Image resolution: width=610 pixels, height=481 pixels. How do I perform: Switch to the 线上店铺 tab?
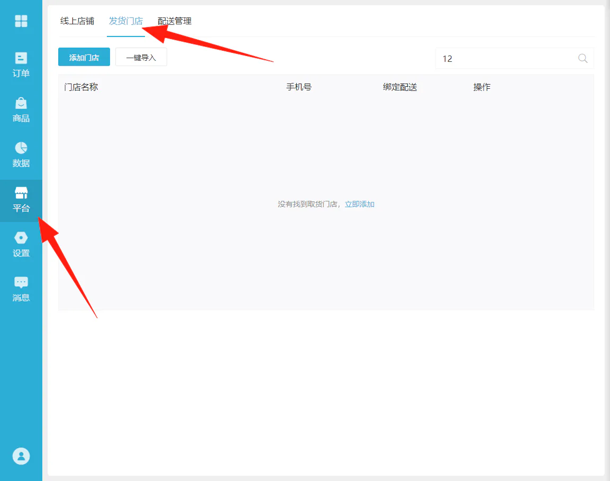tap(77, 21)
